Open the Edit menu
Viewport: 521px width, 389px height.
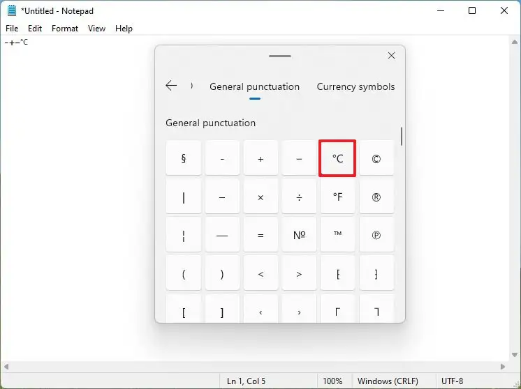click(x=35, y=29)
